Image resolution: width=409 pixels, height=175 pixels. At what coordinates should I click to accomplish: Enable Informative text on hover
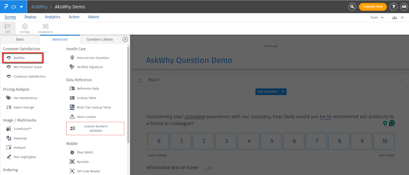tap(208, 167)
